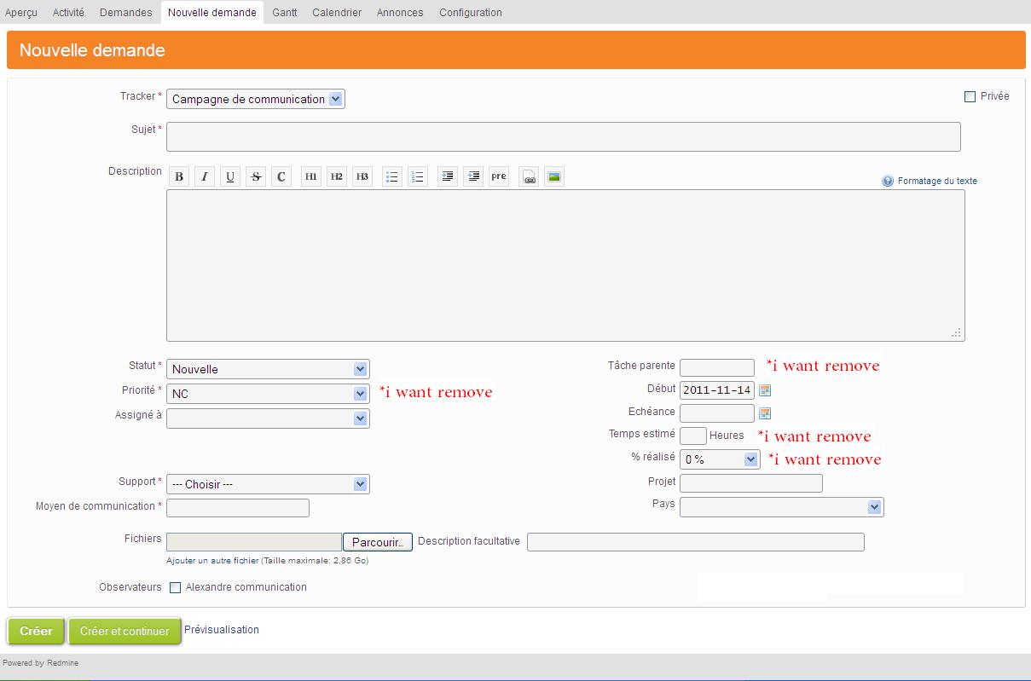Viewport: 1031px width, 681px height.
Task: Click Début date field 2011-11-14
Action: (x=717, y=390)
